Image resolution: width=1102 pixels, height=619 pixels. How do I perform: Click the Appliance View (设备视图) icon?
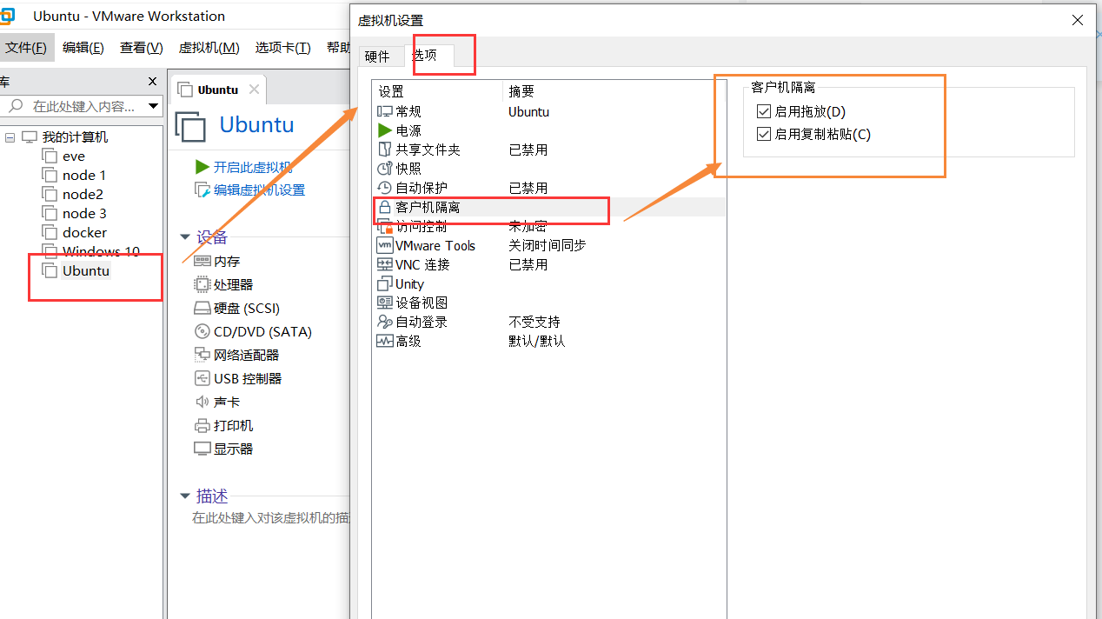click(x=385, y=303)
